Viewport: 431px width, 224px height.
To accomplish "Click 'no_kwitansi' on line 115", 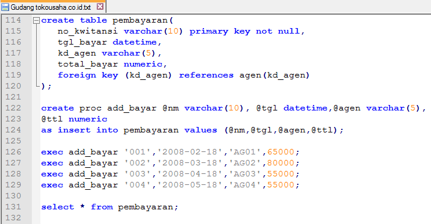I will coord(88,31).
